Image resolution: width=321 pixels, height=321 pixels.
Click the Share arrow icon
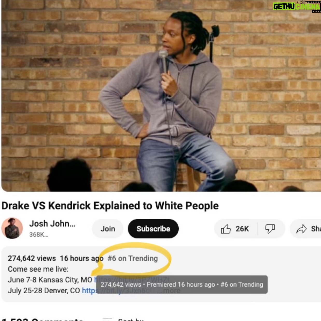click(301, 229)
